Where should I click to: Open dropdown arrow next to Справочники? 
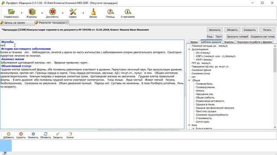click(x=22, y=13)
